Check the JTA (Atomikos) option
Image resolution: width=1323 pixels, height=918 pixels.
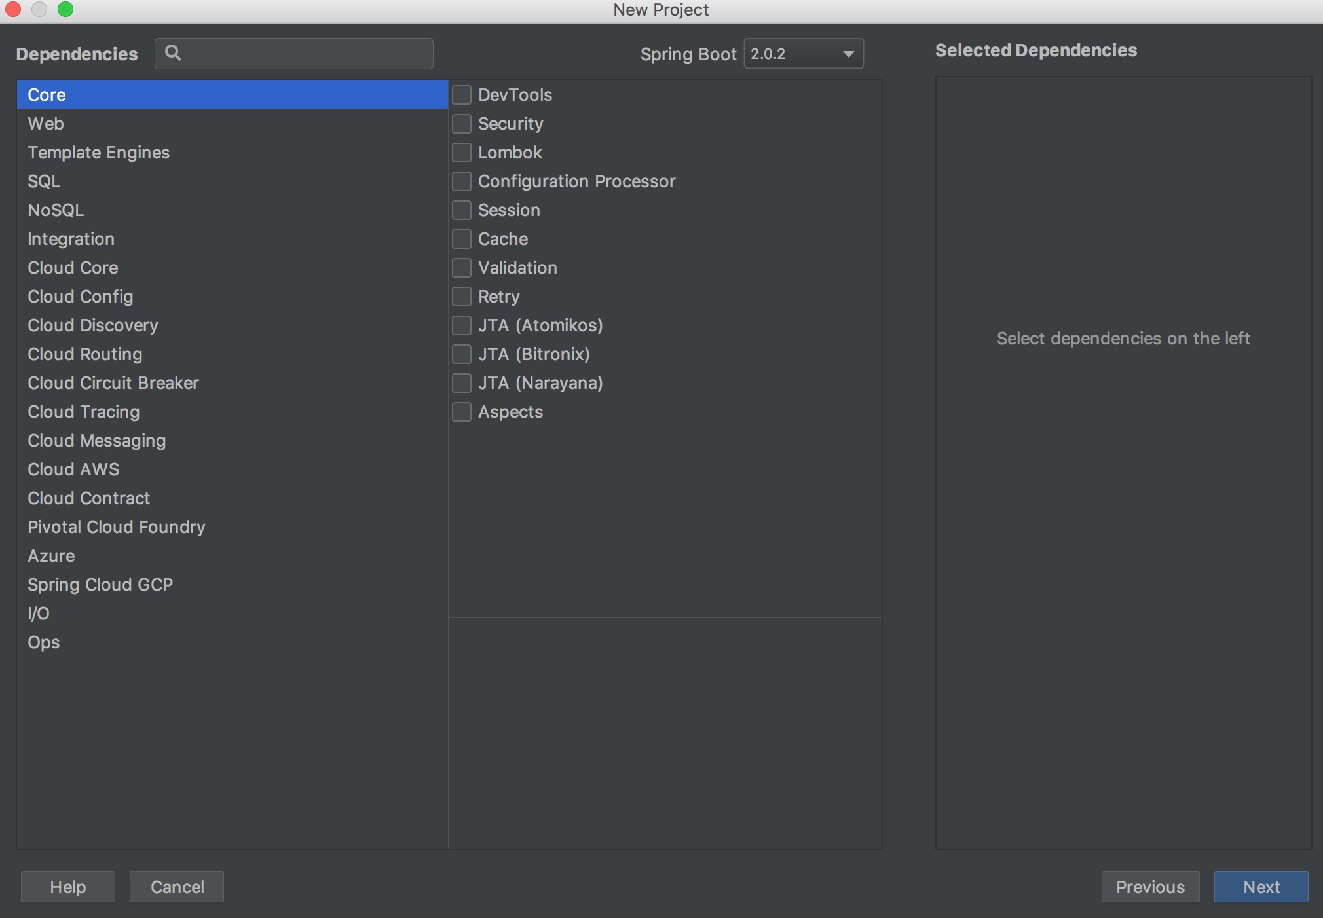[462, 325]
